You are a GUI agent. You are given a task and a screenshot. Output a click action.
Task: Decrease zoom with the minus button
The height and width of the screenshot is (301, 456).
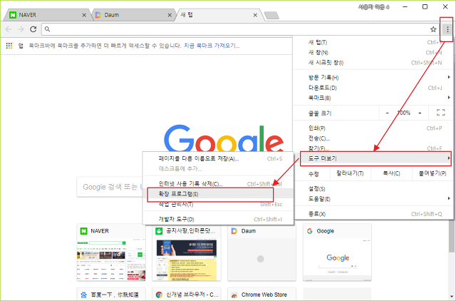click(x=387, y=113)
